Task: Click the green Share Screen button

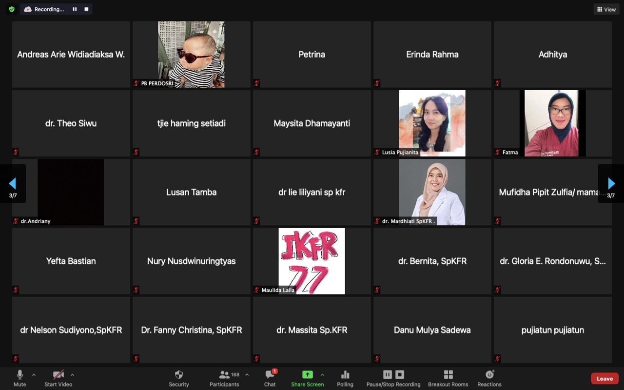Action: (308, 378)
